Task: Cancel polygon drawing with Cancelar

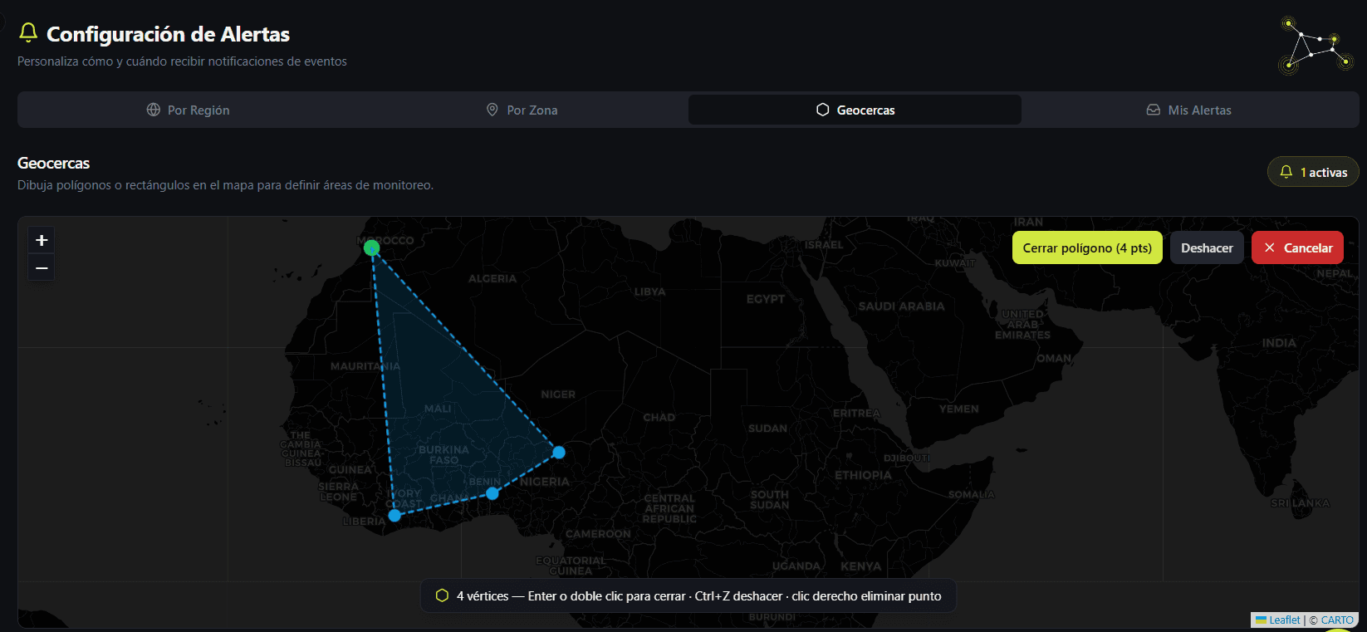Action: coord(1297,247)
